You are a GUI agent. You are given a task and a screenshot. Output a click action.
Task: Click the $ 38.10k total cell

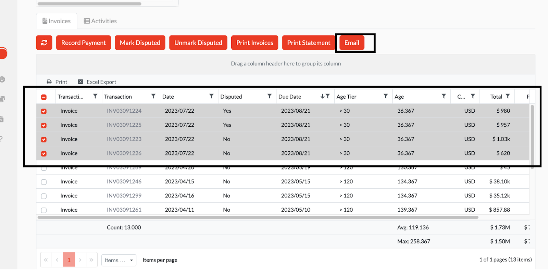point(499,181)
